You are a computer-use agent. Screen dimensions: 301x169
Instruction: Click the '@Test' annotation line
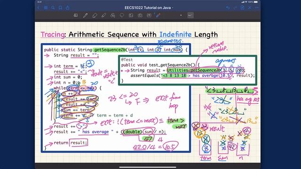[x=127, y=60]
